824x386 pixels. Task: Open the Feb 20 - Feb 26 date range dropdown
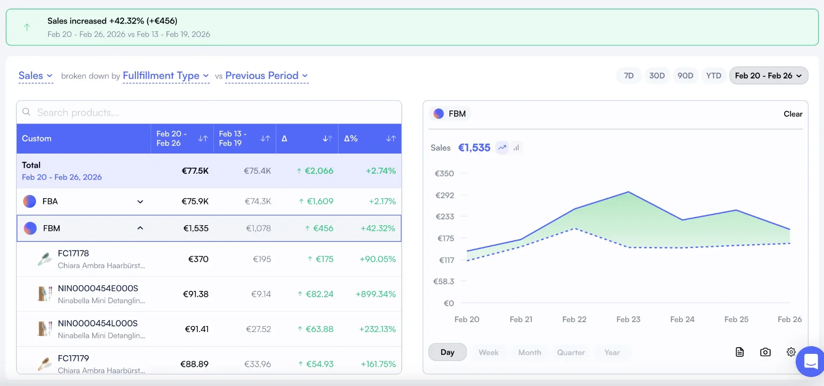click(x=769, y=75)
